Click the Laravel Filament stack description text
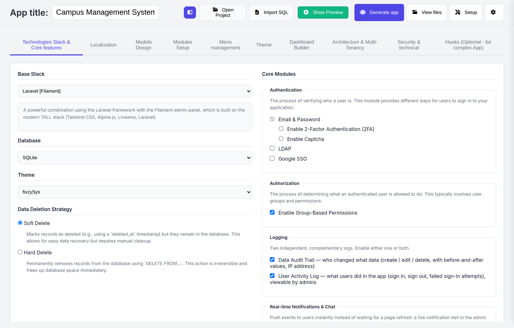This screenshot has height=328, width=514. tap(134, 114)
